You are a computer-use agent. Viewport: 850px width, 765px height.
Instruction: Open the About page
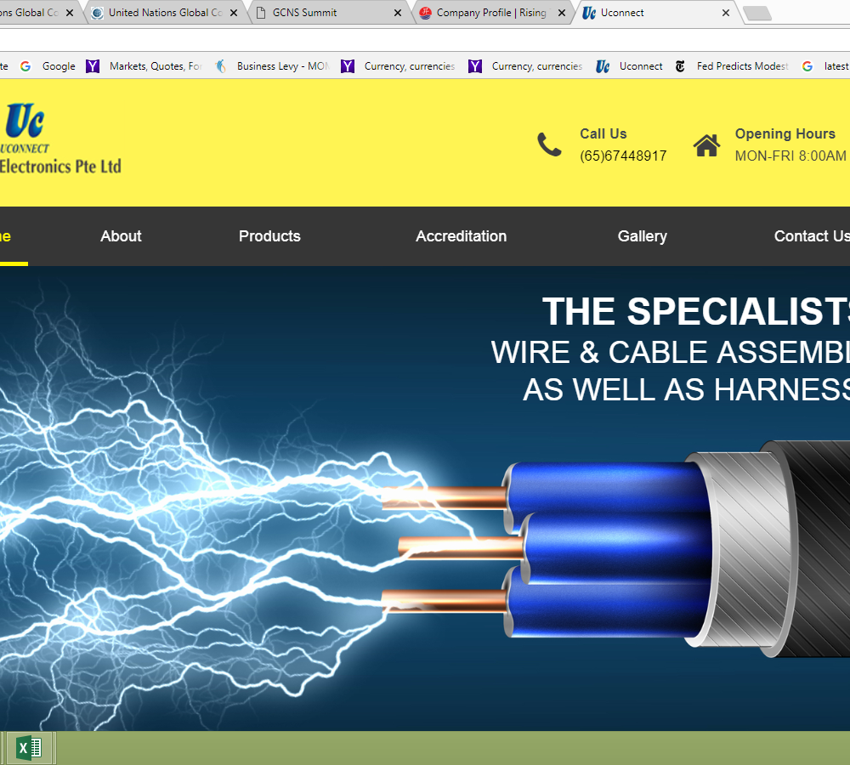tap(121, 236)
